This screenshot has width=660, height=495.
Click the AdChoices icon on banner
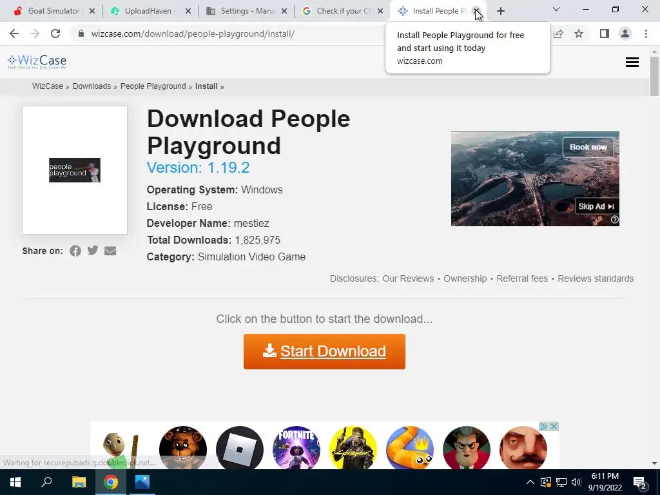544,427
